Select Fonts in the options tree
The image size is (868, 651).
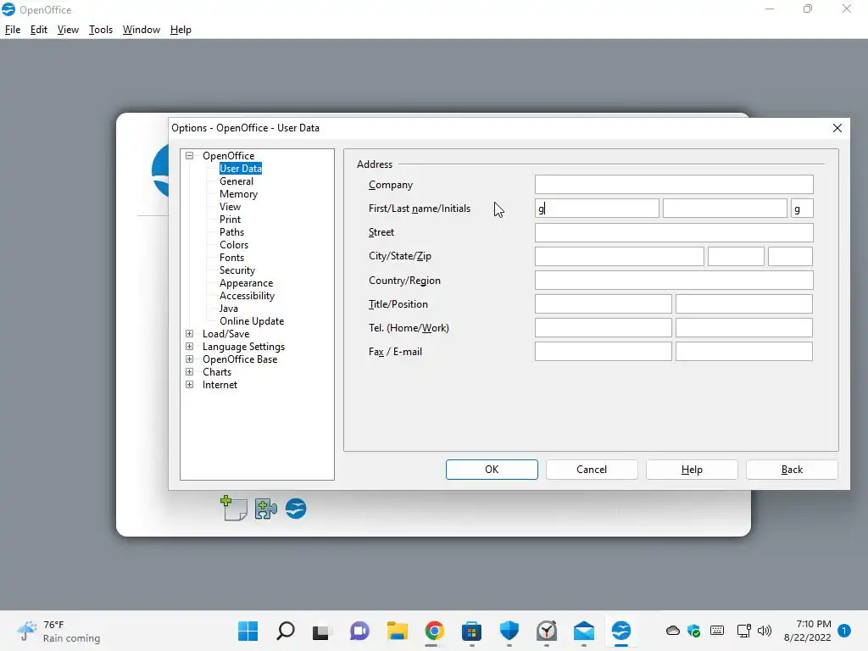(x=231, y=258)
